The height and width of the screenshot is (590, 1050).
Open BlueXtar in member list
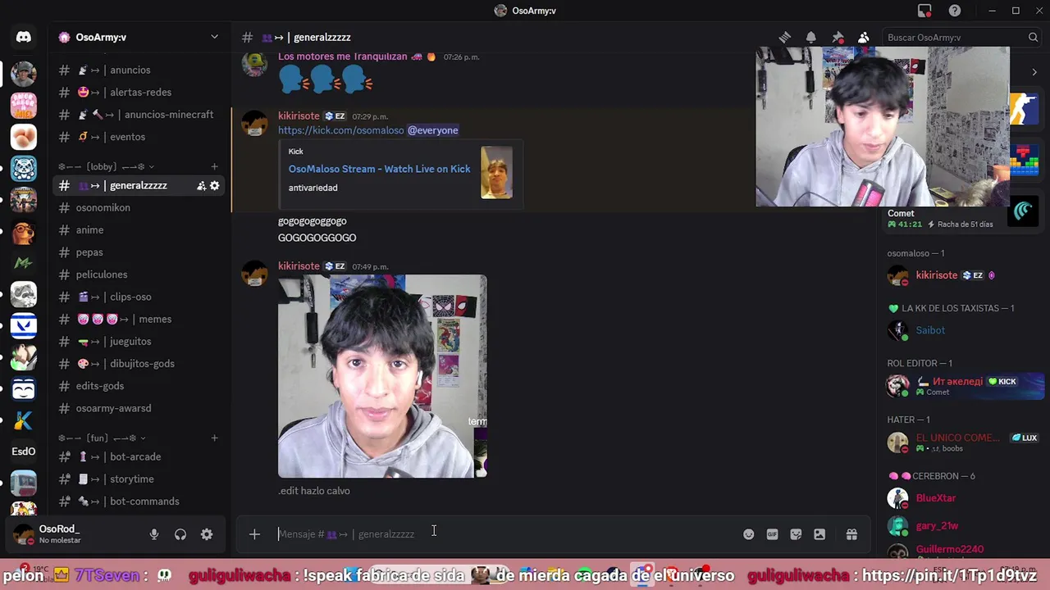[x=964, y=498]
